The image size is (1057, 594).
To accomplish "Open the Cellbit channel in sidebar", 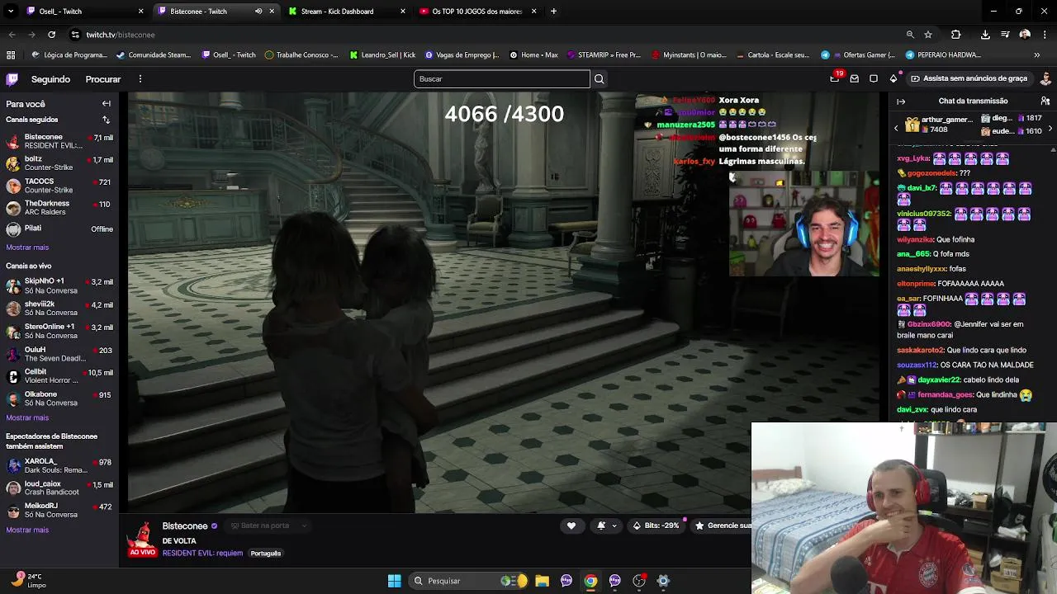I will click(x=59, y=376).
